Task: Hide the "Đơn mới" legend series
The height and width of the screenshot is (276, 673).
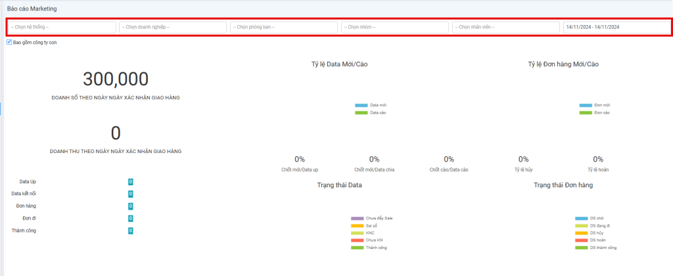Action: tap(585, 105)
